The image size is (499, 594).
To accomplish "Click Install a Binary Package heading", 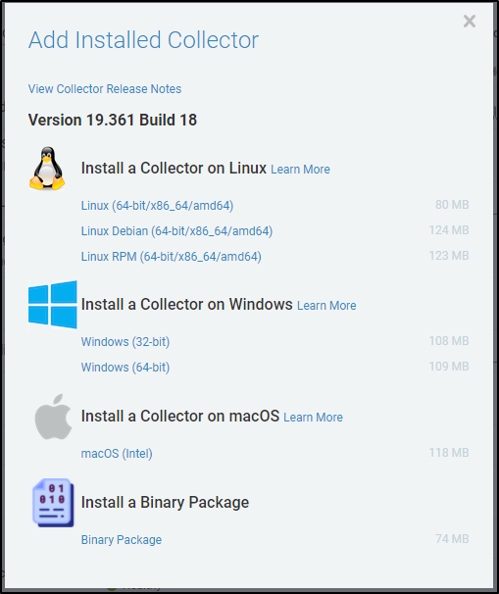I will (165, 503).
